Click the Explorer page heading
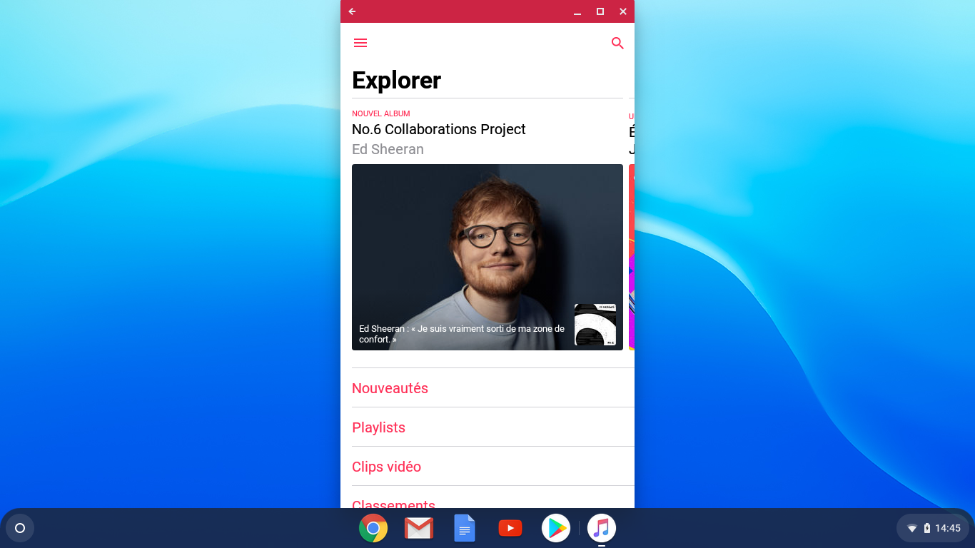 (x=396, y=80)
